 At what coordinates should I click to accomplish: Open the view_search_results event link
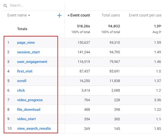tap(34, 128)
